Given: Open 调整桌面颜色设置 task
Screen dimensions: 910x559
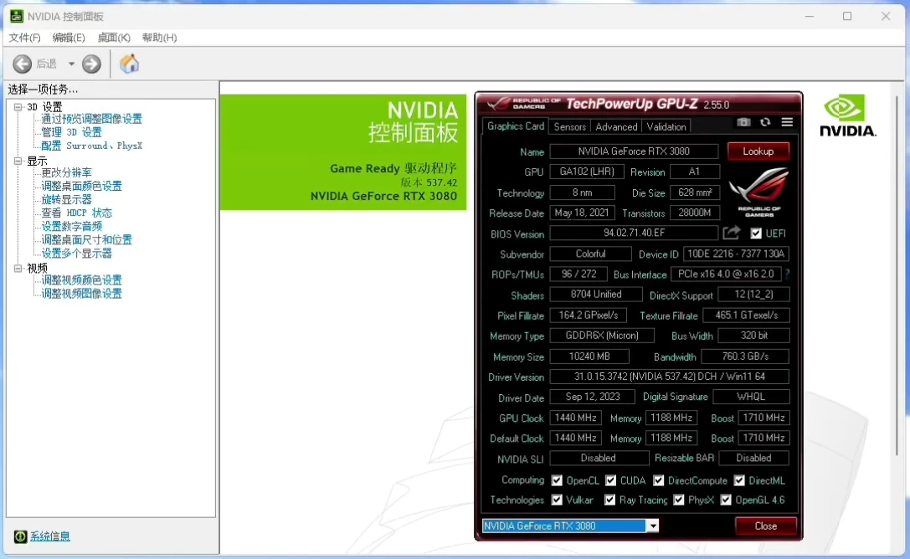Looking at the screenshot, I should (x=81, y=186).
